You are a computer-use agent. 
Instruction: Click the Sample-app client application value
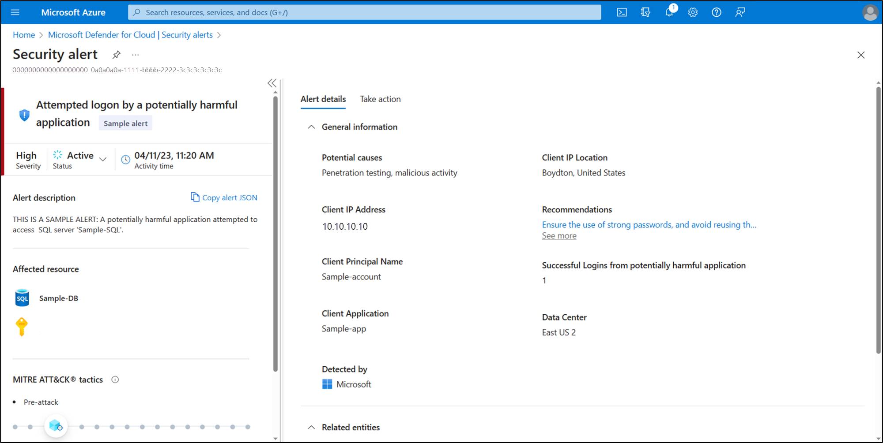(x=344, y=329)
